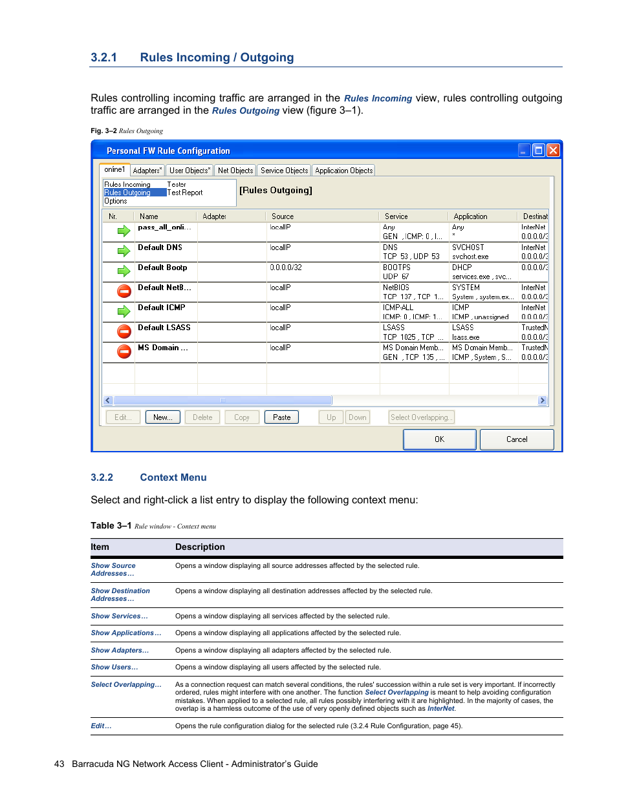Select Test Report in the view list
Screen dimensions: 617x798
coord(185,193)
